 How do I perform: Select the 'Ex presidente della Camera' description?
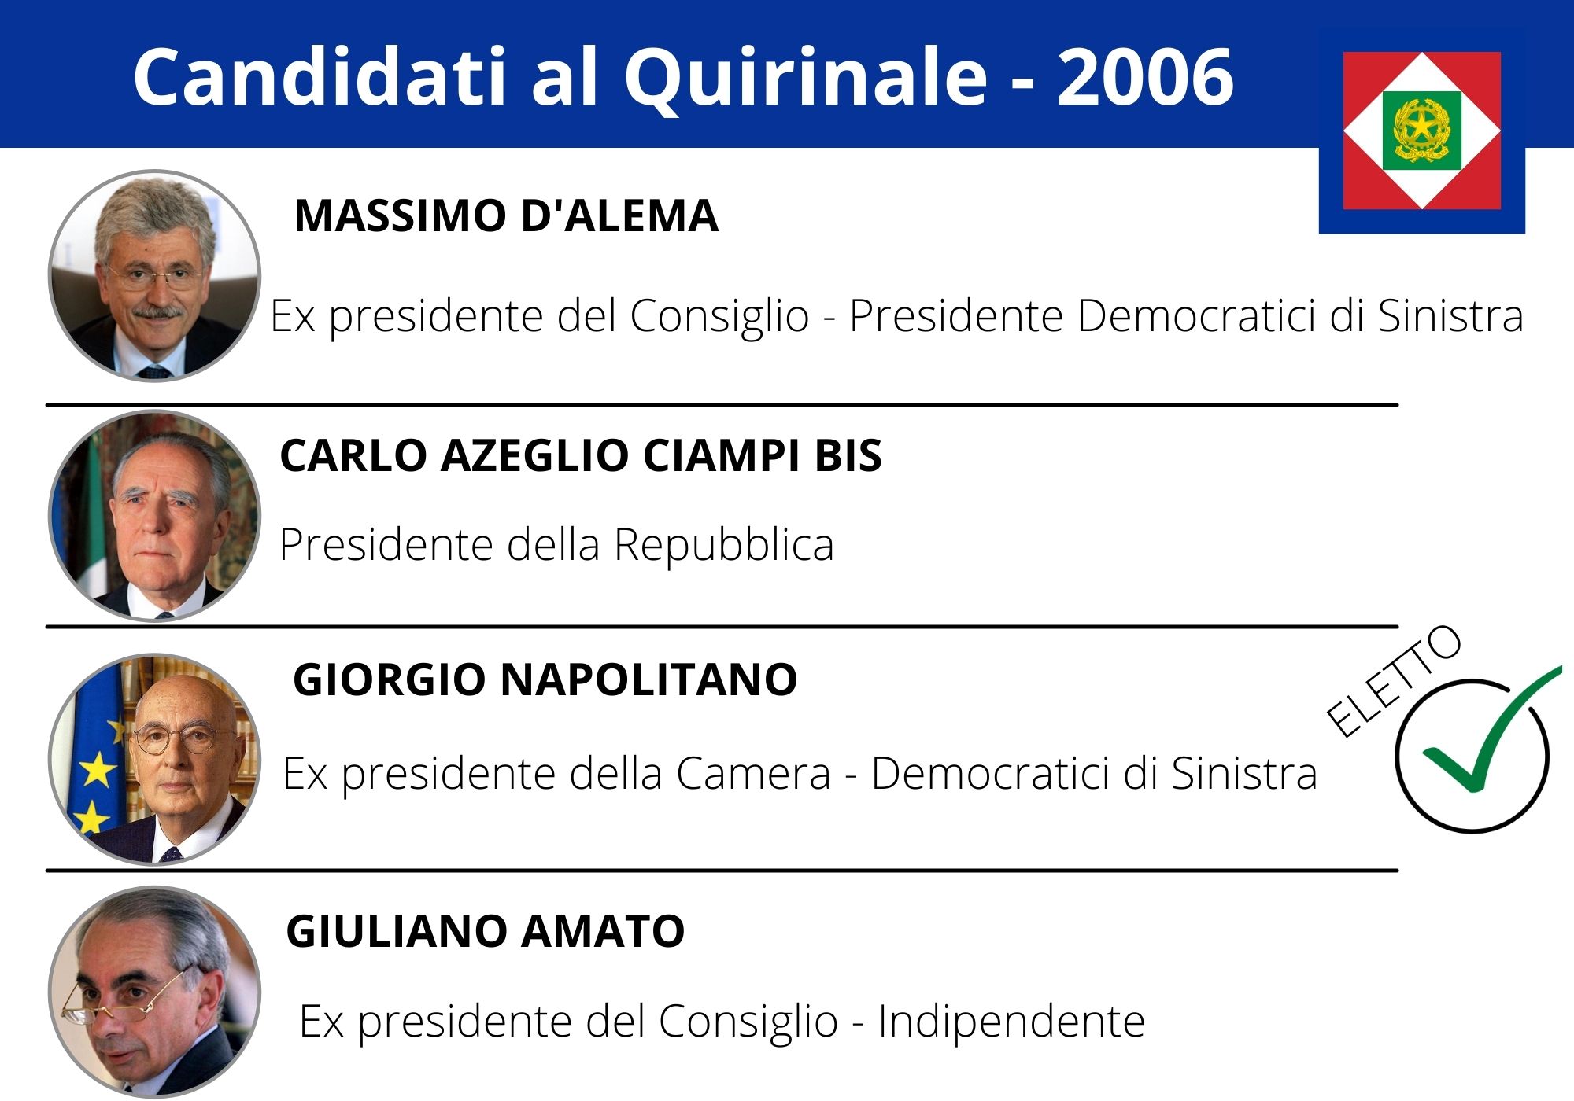(556, 773)
